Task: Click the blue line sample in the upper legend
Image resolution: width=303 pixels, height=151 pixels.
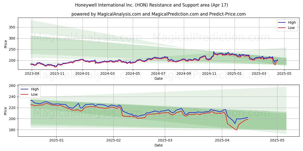Action: pos(282,23)
